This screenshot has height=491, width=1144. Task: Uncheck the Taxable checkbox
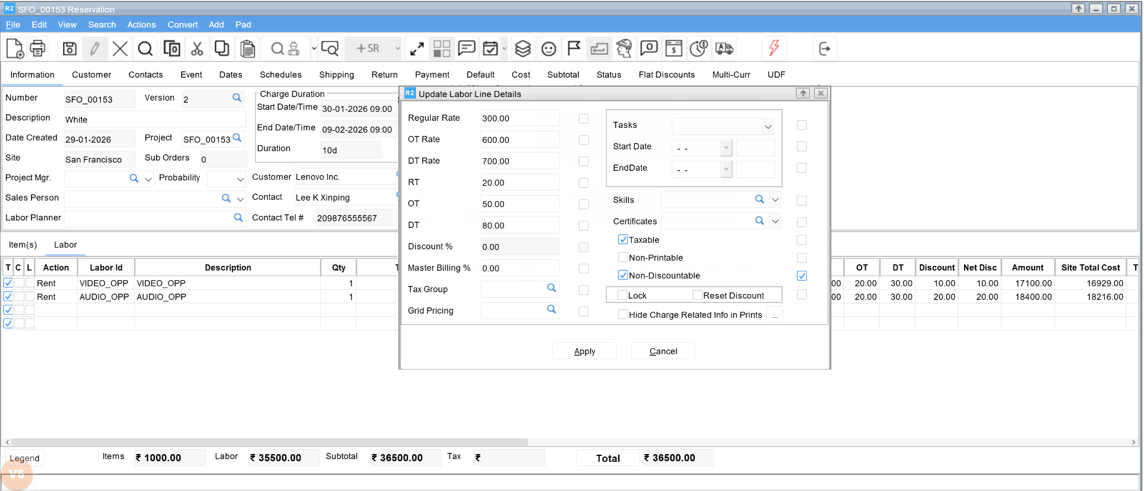[x=623, y=240]
